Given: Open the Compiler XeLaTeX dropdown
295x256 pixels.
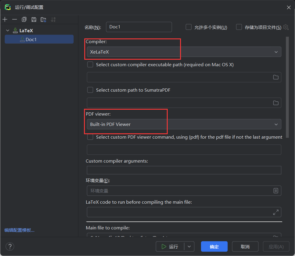Looking at the screenshot, I should pyautogui.click(x=184, y=52).
